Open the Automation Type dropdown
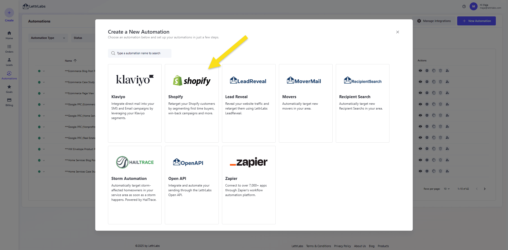Image resolution: width=508 pixels, height=250 pixels. (x=48, y=38)
